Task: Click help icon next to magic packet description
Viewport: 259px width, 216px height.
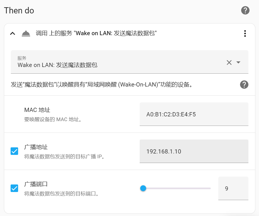Action: coord(244,85)
